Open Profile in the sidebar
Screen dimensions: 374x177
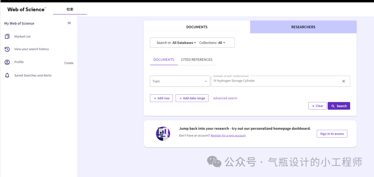click(19, 62)
